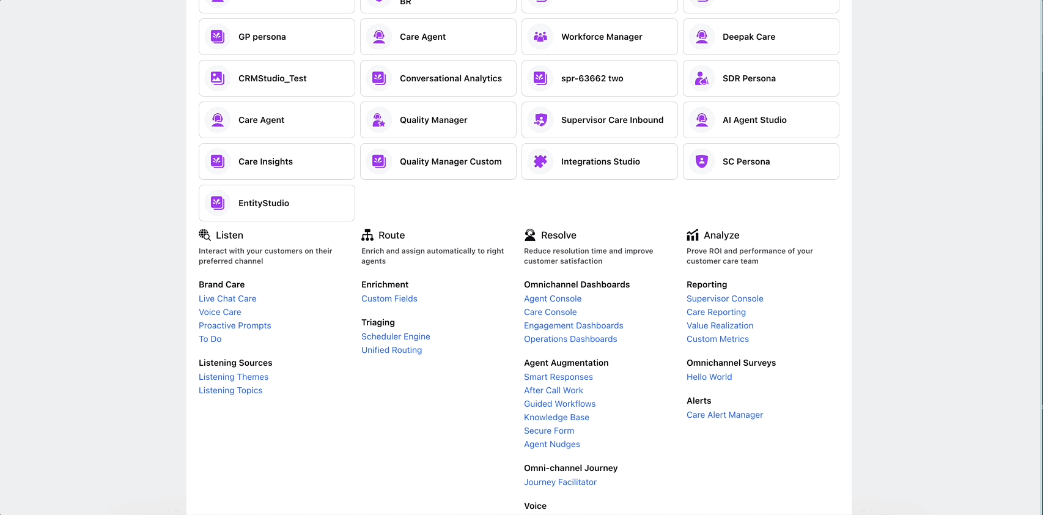
Task: Open the Scheduler Engine link
Action: (x=396, y=336)
